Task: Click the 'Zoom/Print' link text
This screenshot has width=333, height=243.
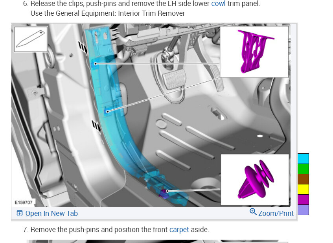Action: click(276, 213)
